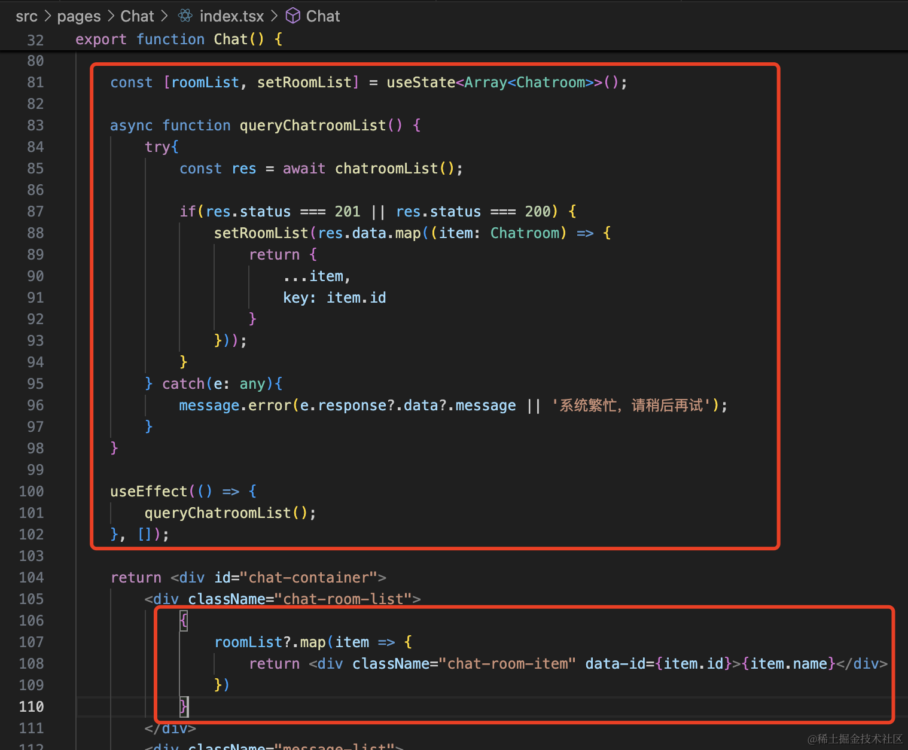Click line number 110 in the gutter
This screenshot has width=908, height=750.
pos(32,707)
